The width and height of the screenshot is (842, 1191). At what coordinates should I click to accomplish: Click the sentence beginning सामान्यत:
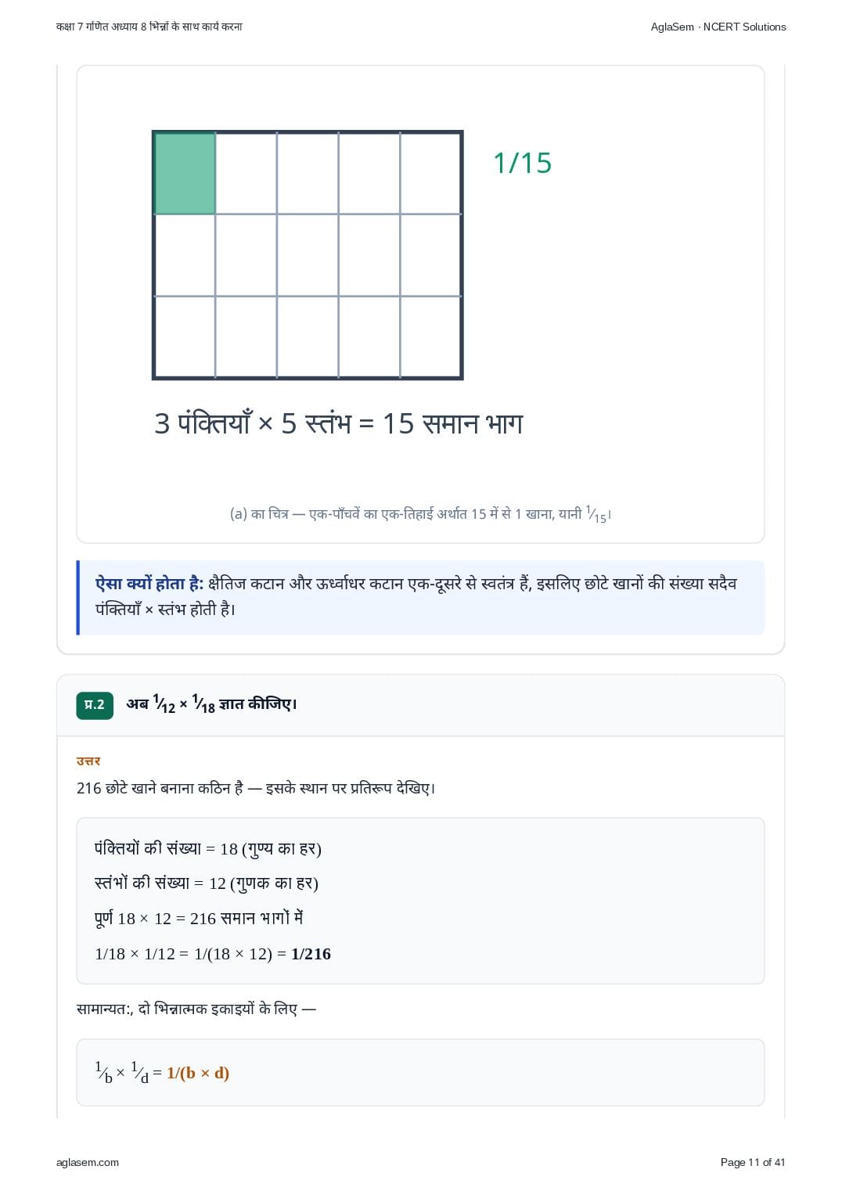[x=196, y=1009]
